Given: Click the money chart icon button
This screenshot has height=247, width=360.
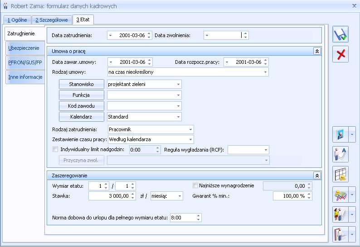Looking at the screenshot, I should click(341, 195).
